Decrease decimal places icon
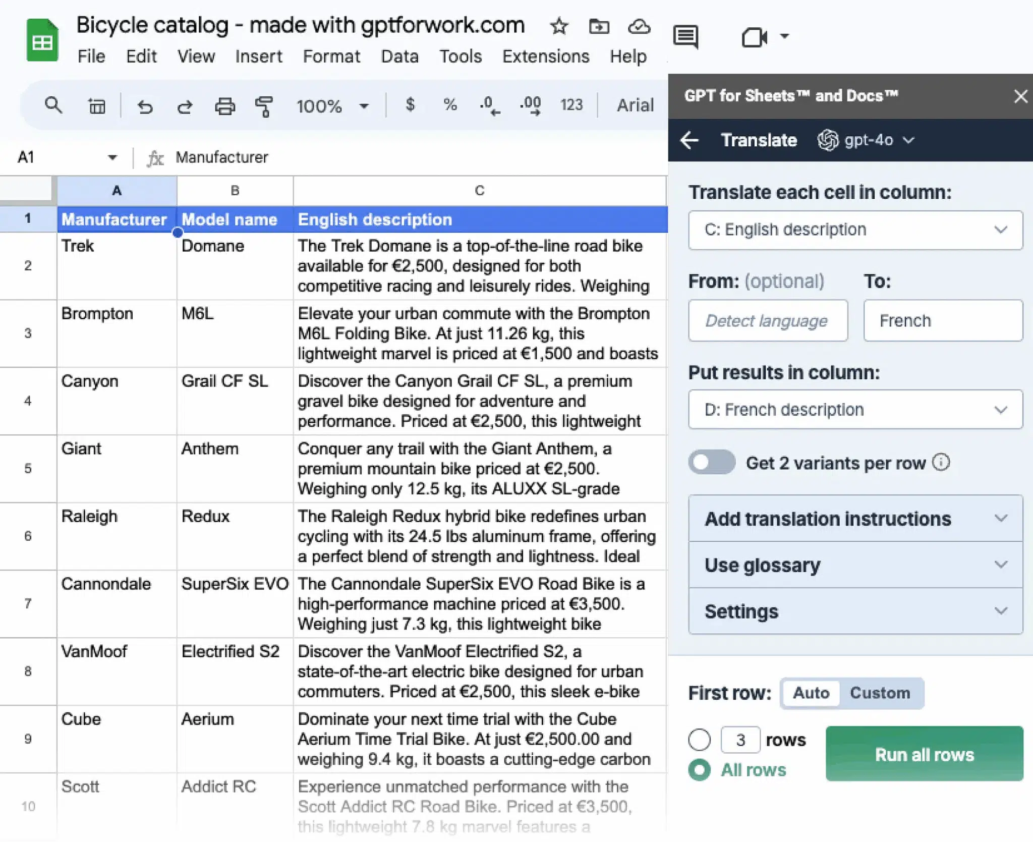This screenshot has width=1033, height=842. [x=489, y=106]
